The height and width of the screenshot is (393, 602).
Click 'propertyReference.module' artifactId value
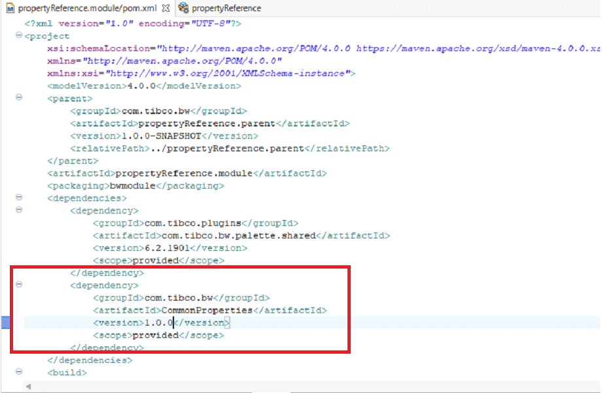click(x=184, y=174)
